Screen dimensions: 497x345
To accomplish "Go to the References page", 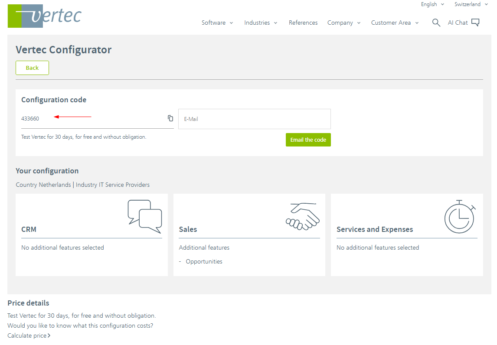I will click(x=303, y=23).
